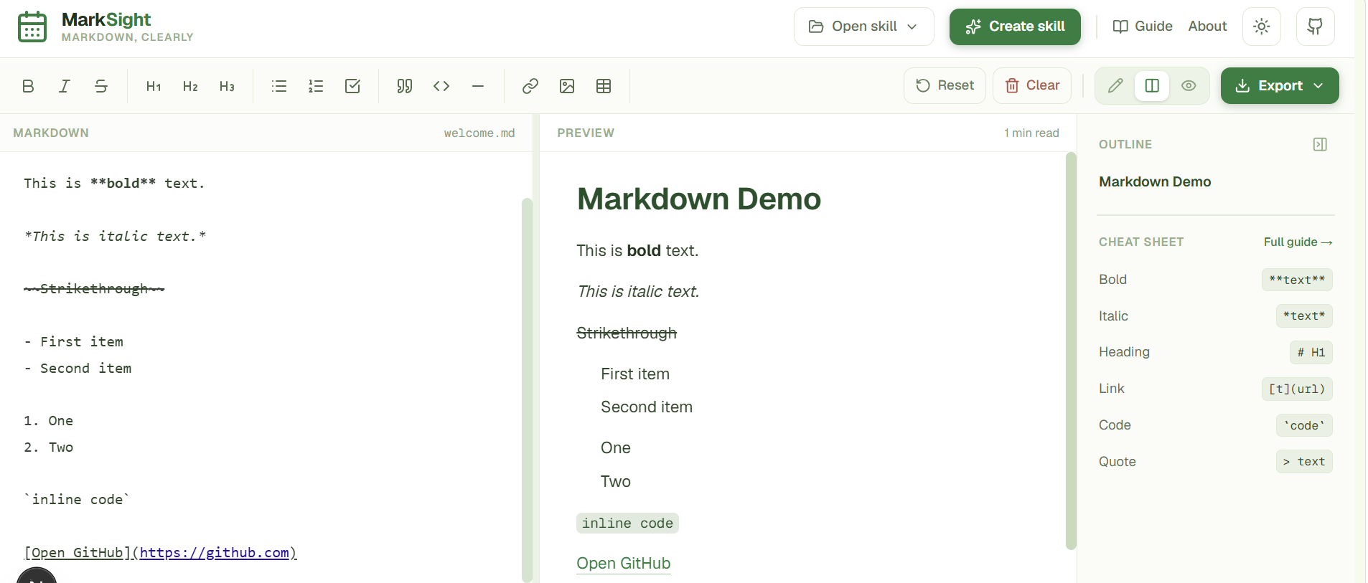Click the https://github.com URL in the editor
The height and width of the screenshot is (583, 1368).
click(214, 553)
